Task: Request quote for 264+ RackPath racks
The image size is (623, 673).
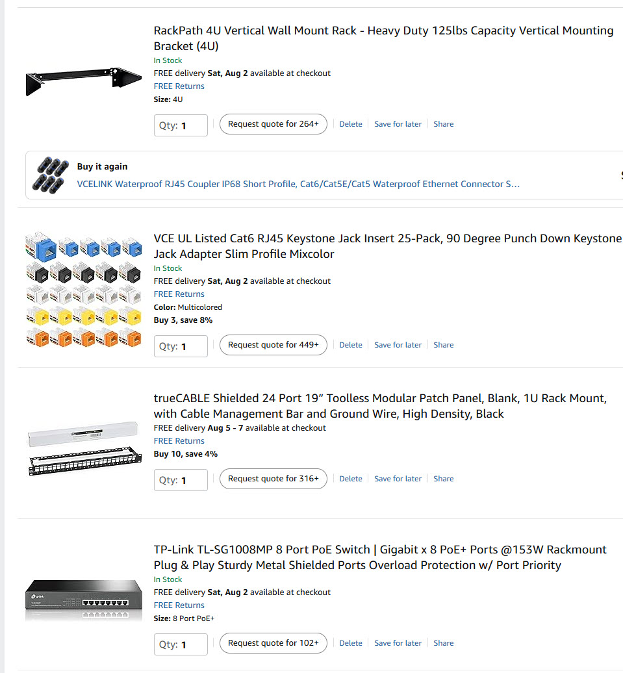Action: (x=273, y=124)
